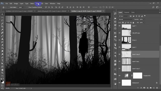
Task: Select the Paint Bucket tool
Action: click(x=2, y=48)
